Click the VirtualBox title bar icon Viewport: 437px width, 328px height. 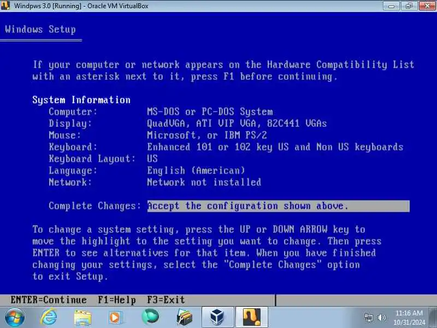pos(5,5)
